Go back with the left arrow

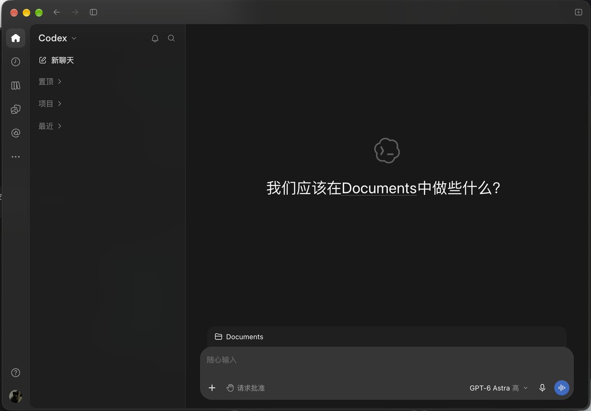(x=57, y=12)
